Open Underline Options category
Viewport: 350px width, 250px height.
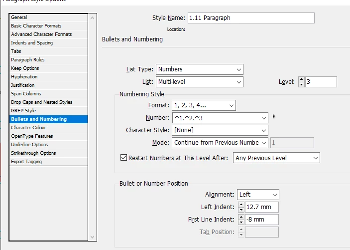pyautogui.click(x=48, y=145)
